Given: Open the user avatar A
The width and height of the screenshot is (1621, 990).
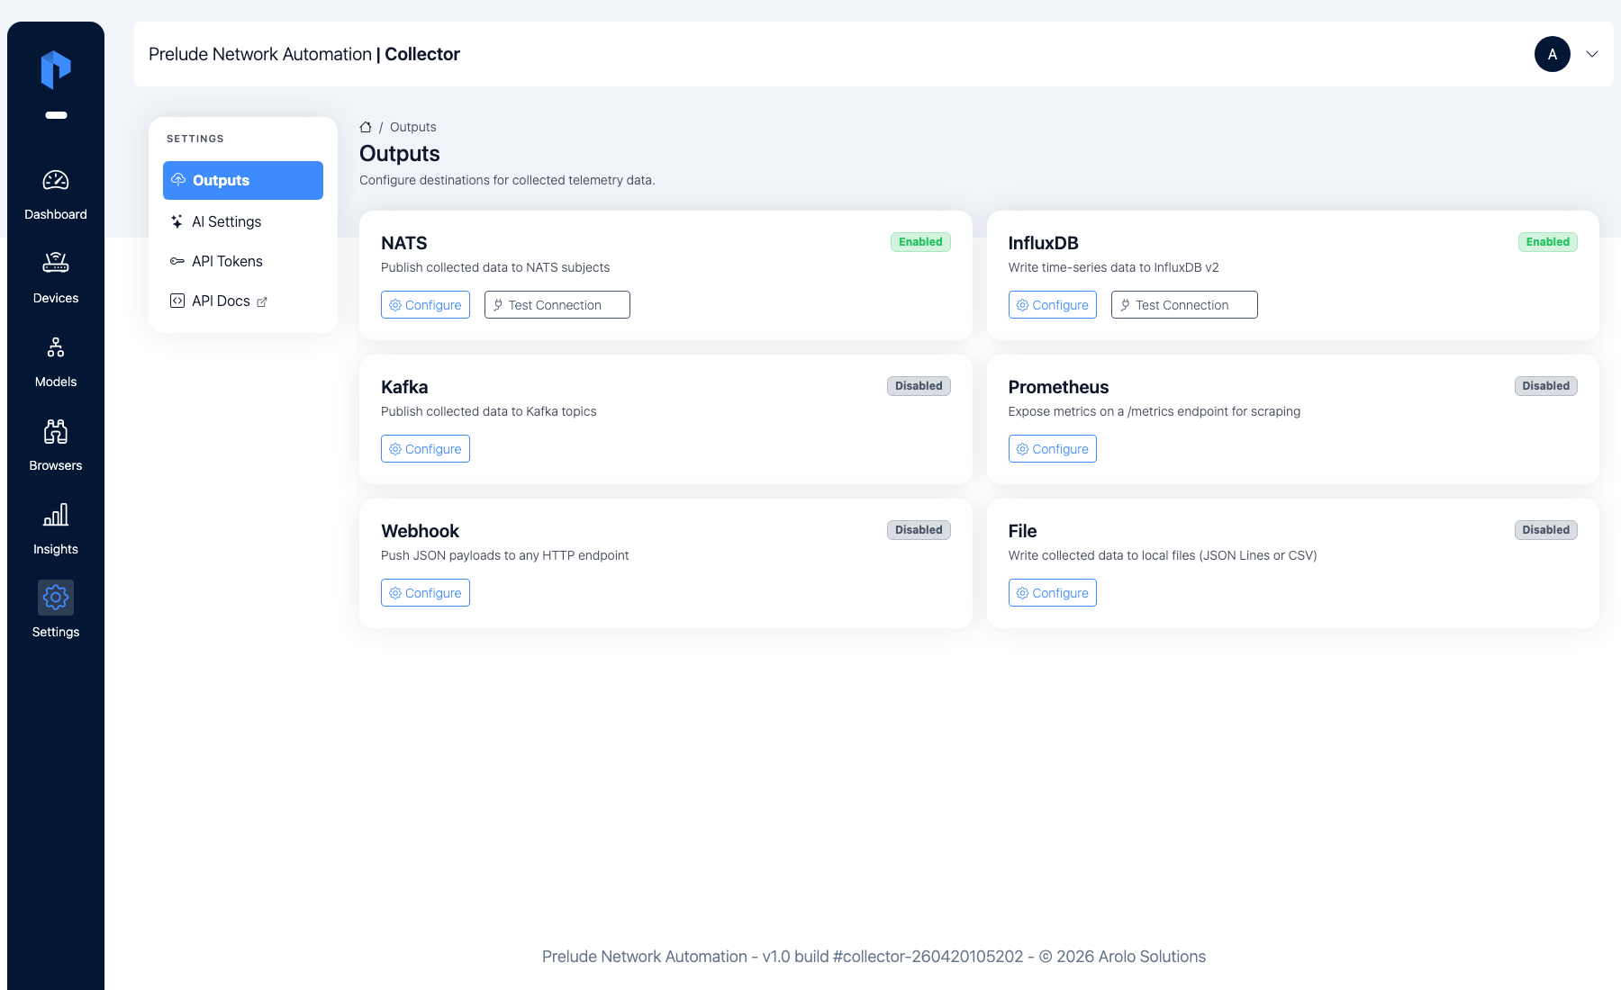Looking at the screenshot, I should point(1553,54).
